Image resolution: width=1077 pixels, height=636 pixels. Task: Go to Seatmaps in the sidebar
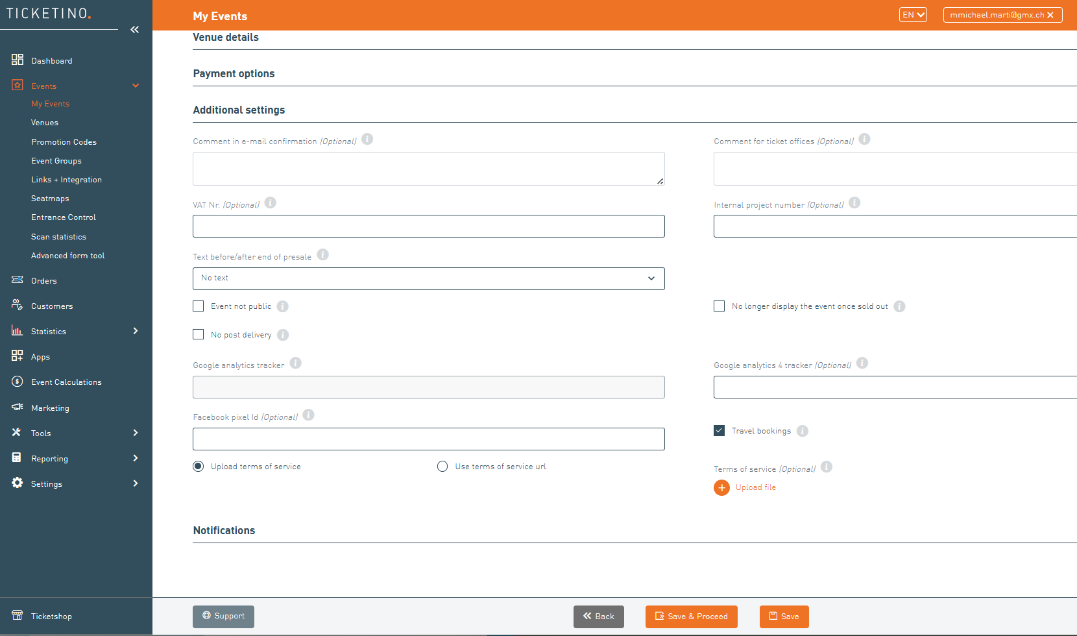pyautogui.click(x=50, y=199)
